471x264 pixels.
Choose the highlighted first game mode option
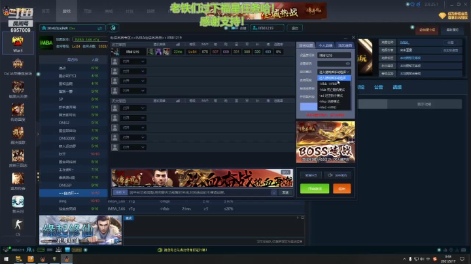click(334, 78)
